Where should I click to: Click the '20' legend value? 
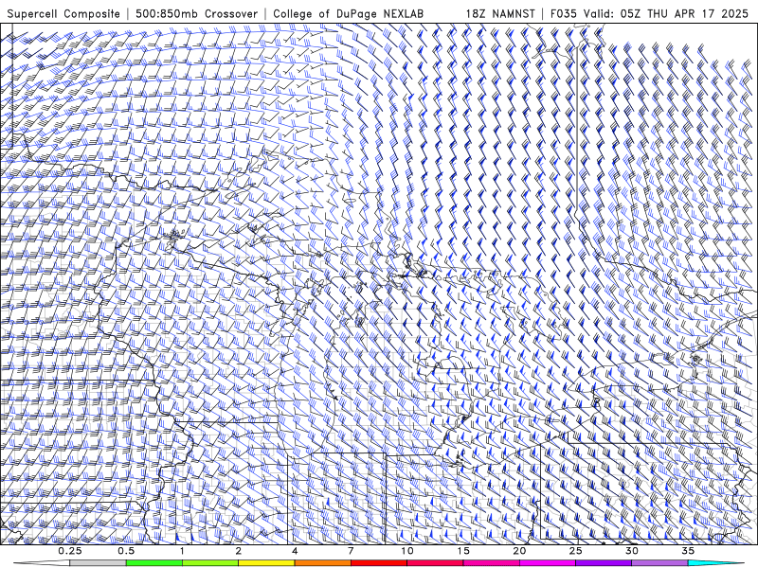[519, 551]
